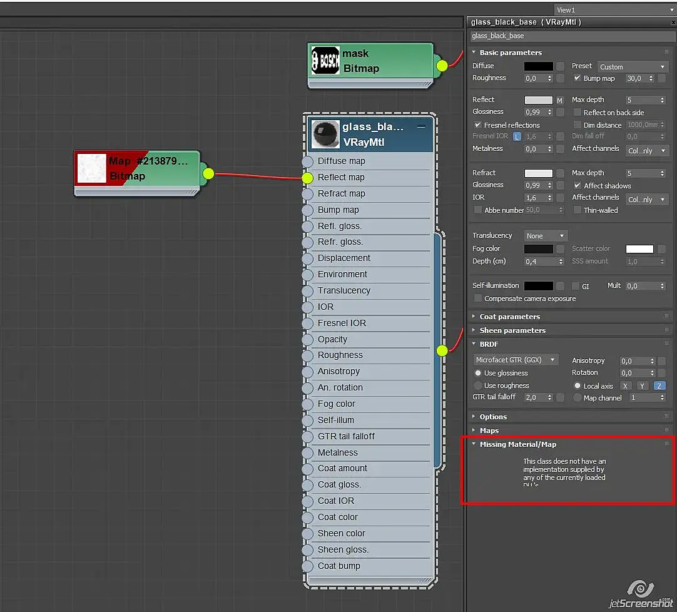Enable Reflect on back side
This screenshot has height=612, width=677.
[x=577, y=112]
